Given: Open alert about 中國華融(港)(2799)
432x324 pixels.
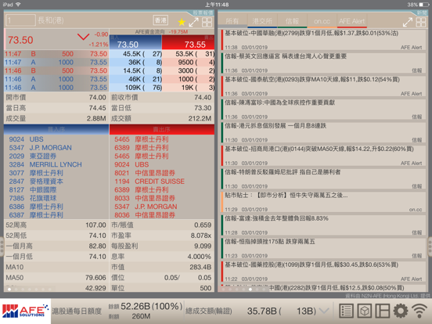Looking at the screenshot, I should pos(323,40).
